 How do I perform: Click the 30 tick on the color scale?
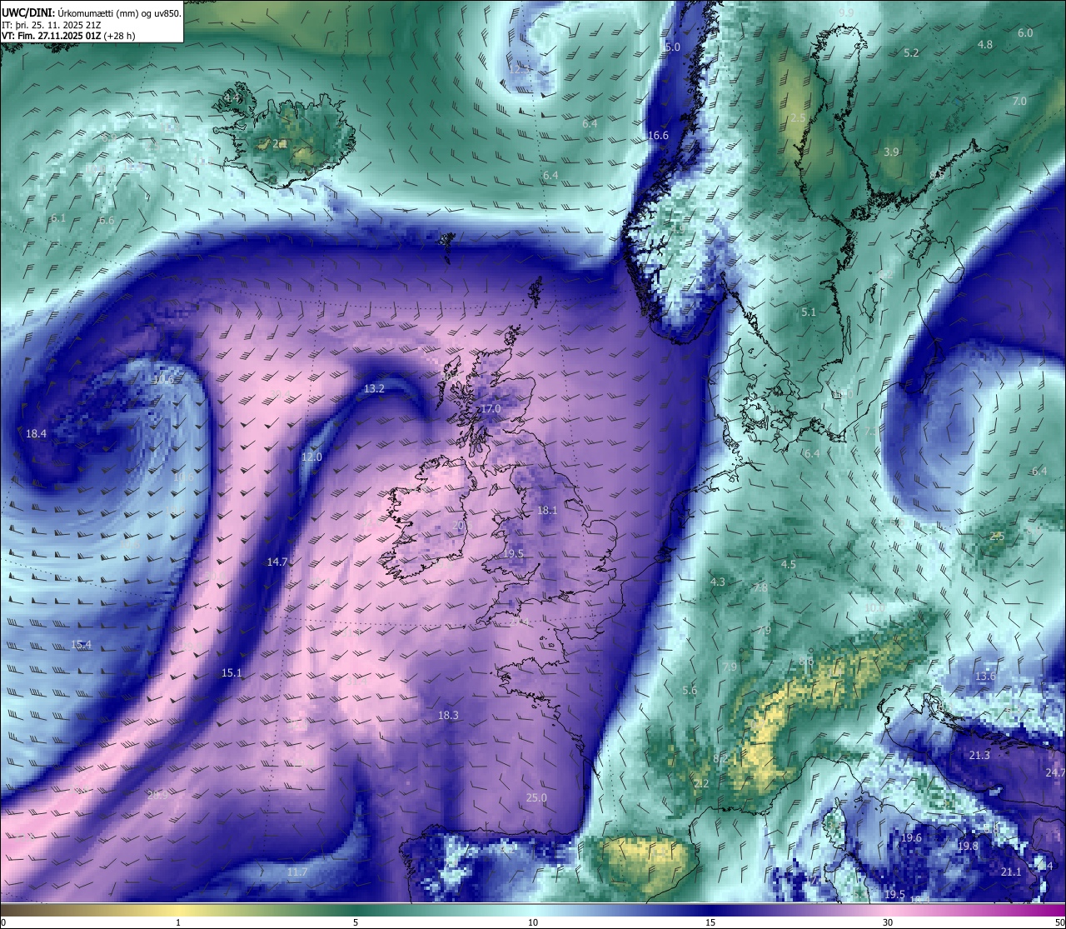[x=888, y=922]
